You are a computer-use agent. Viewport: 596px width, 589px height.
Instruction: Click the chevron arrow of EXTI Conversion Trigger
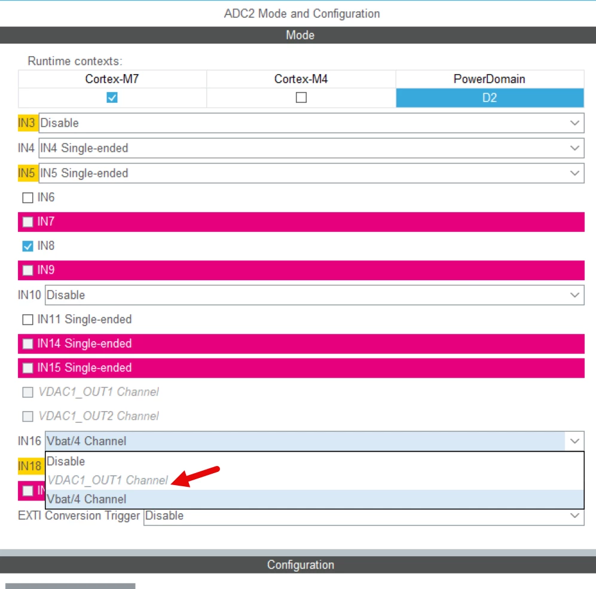coord(574,516)
